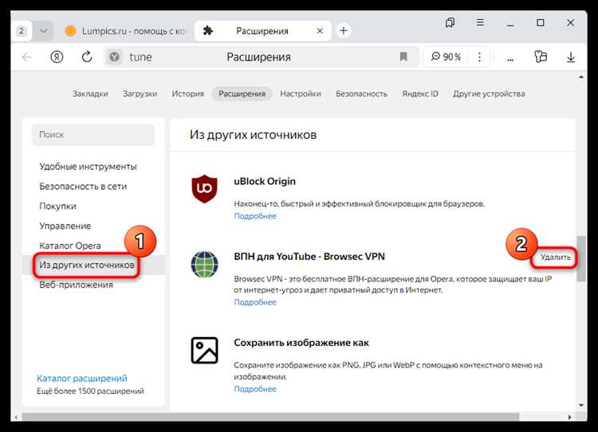
Task: Go to the Загрузки section
Action: coord(140,94)
